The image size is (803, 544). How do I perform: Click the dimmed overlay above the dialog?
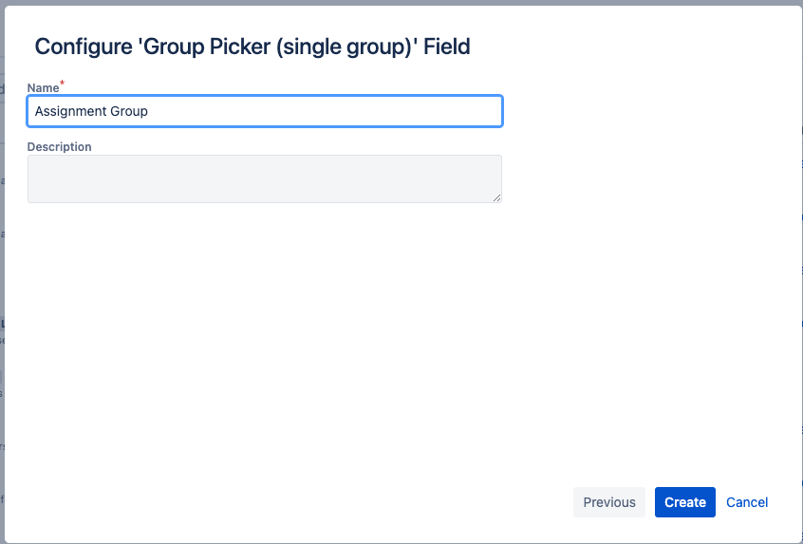401,3
